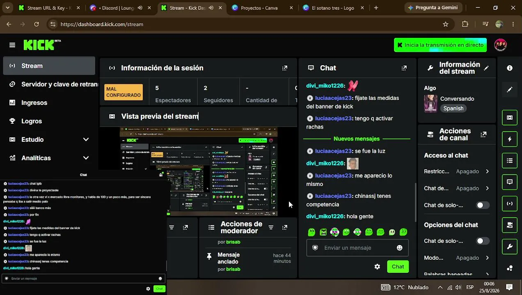Image resolution: width=522 pixels, height=295 pixels.
Task: Click Inicia la transmisión en directo button
Action: click(440, 45)
